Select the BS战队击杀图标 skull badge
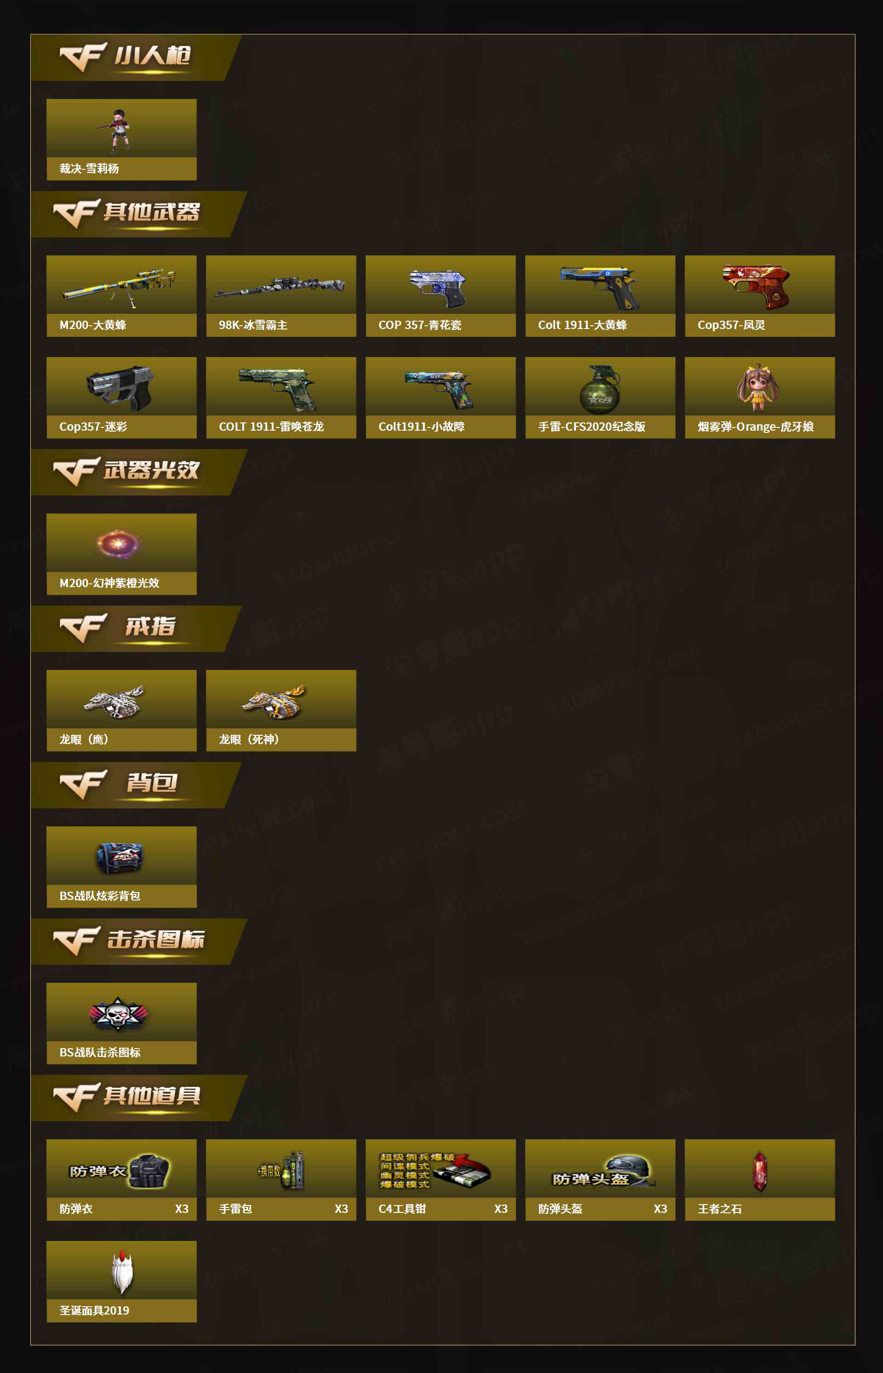 tap(118, 1014)
